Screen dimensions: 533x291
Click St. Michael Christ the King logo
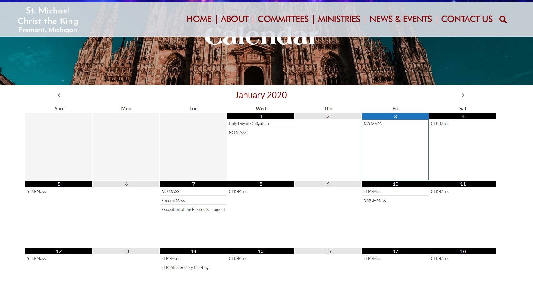[48, 20]
